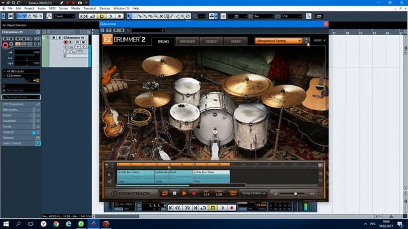Switch to the MIXER tab in EZdrummer
The height and width of the screenshot is (229, 408).
(x=236, y=41)
